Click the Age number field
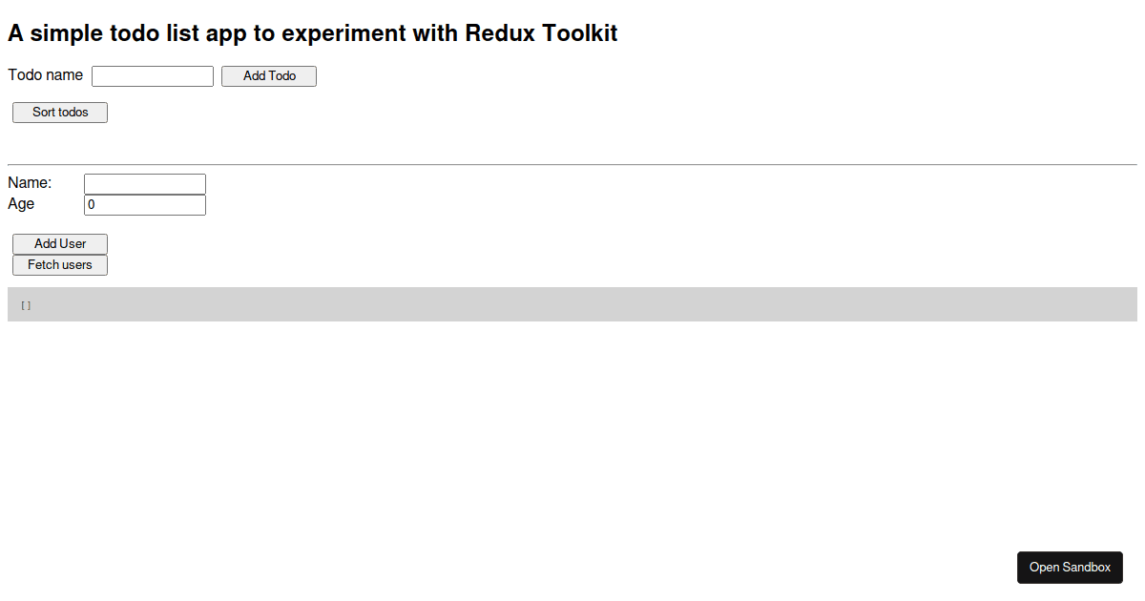This screenshot has width=1145, height=601. click(145, 205)
